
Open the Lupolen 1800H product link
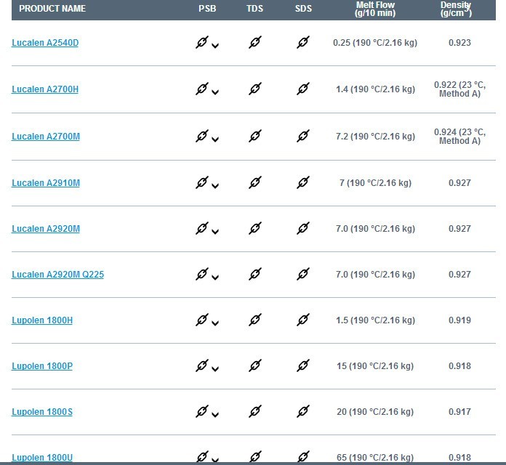click(42, 320)
